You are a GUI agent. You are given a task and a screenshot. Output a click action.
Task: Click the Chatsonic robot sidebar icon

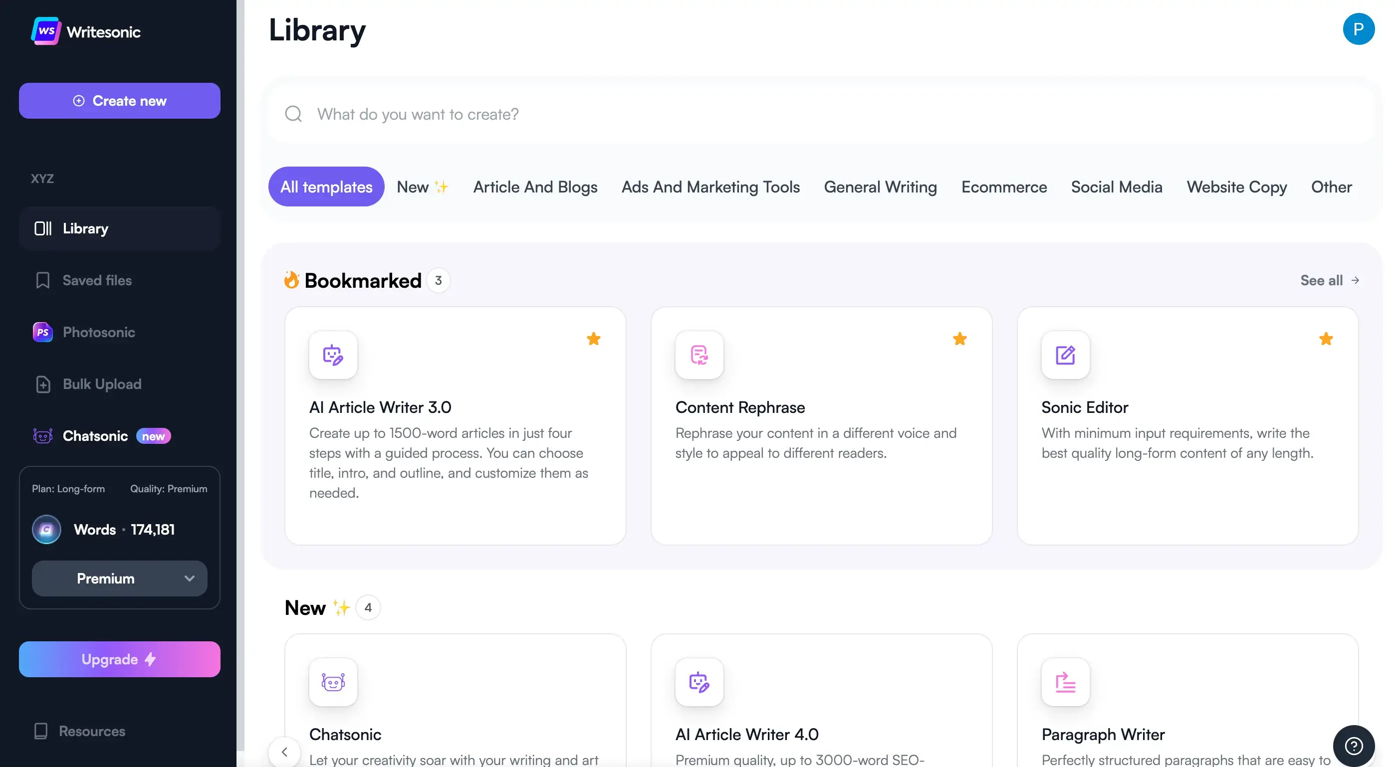coord(43,435)
